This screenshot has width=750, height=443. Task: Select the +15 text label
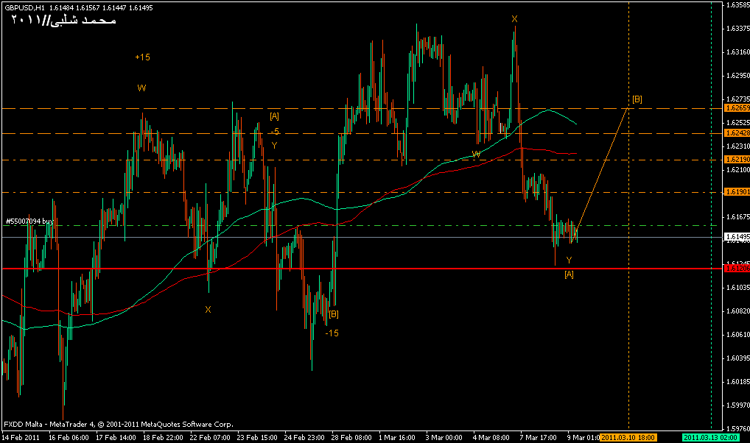point(142,57)
